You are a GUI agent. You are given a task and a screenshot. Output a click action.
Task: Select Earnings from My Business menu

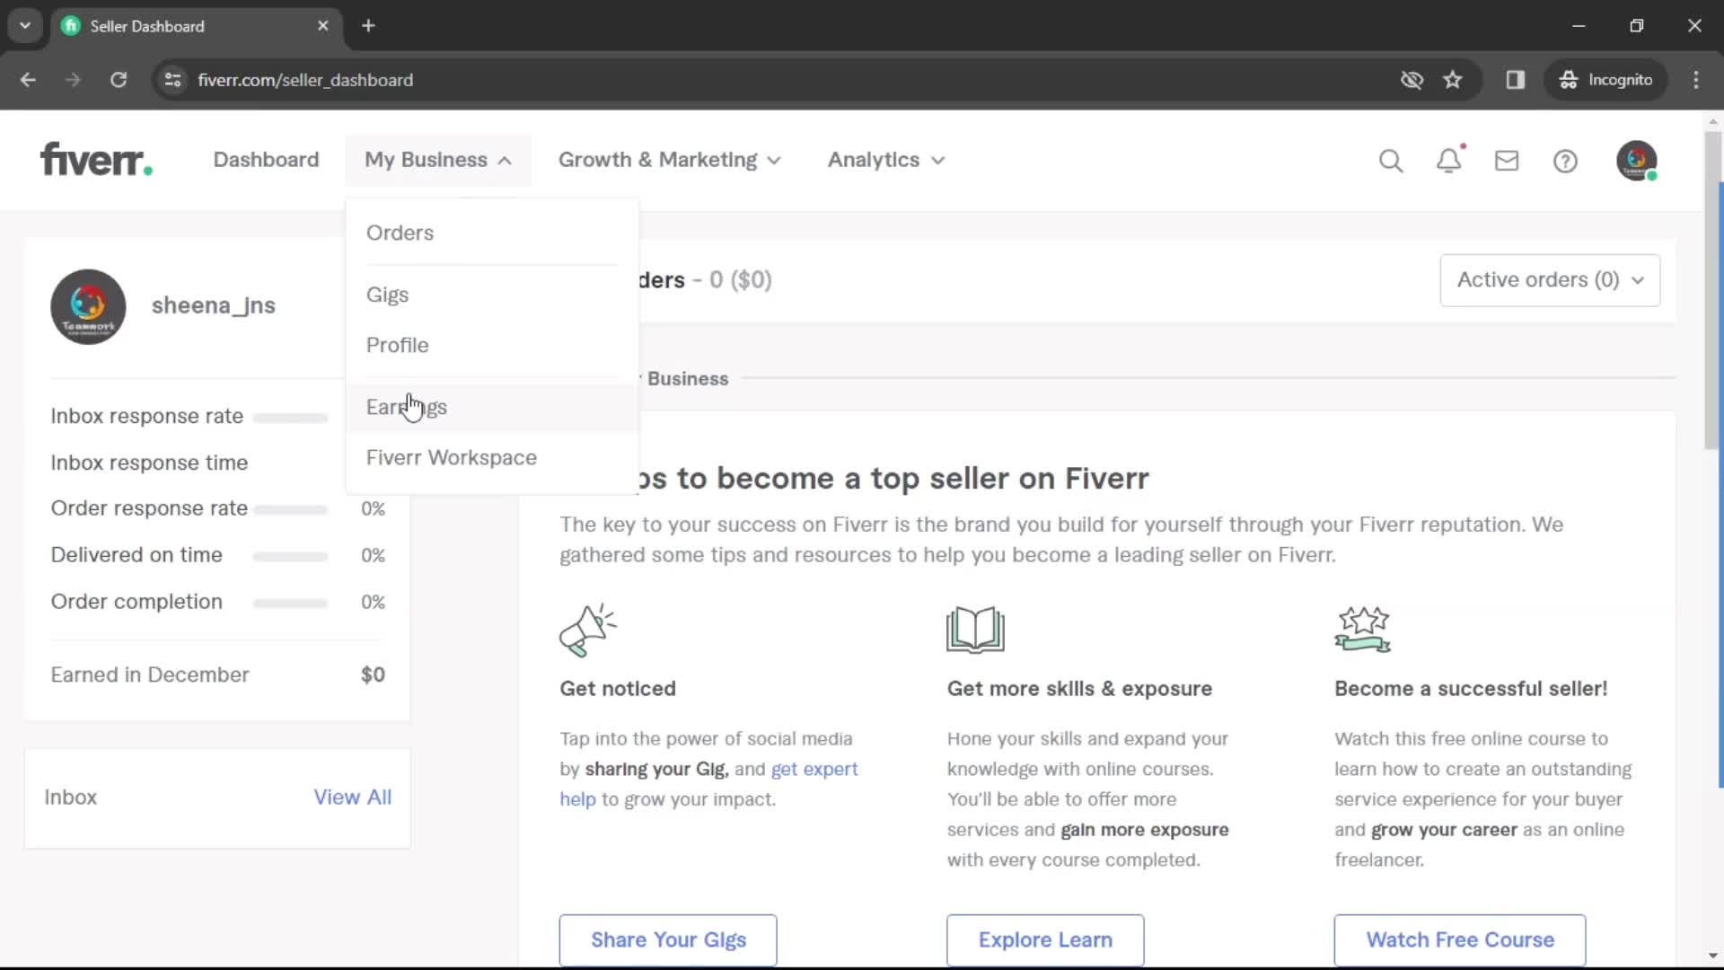408,406
